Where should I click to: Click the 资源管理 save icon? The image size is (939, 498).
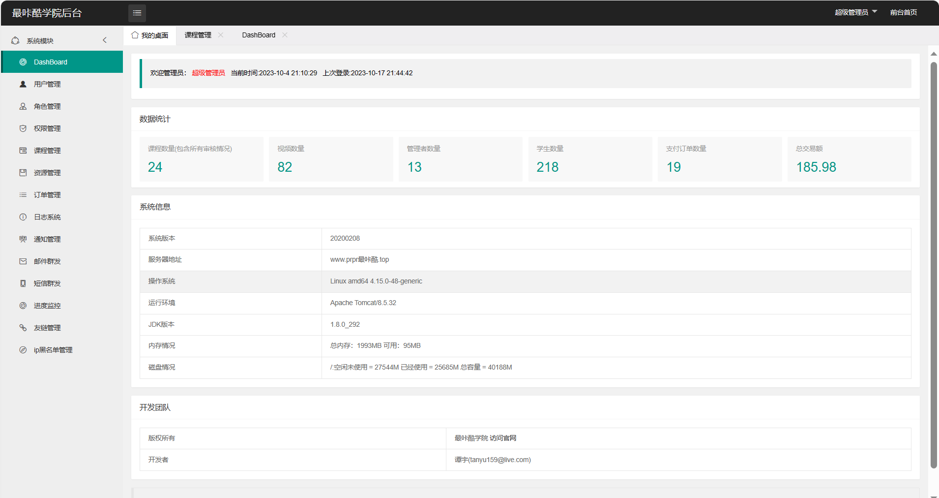pyautogui.click(x=23, y=173)
